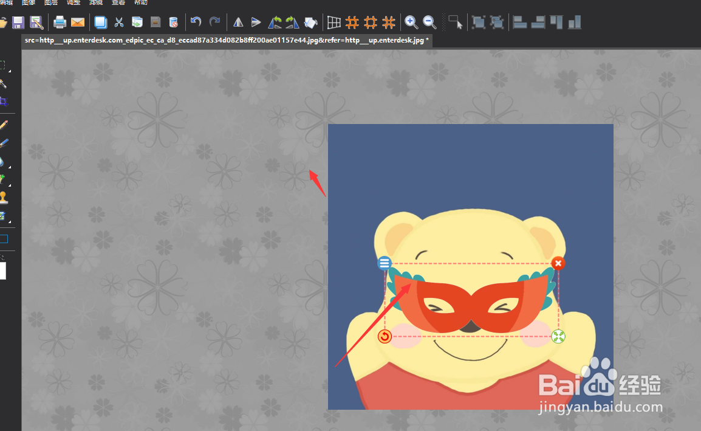Image resolution: width=701 pixels, height=431 pixels.
Task: Open the 图层 menu
Action: [x=51, y=2]
